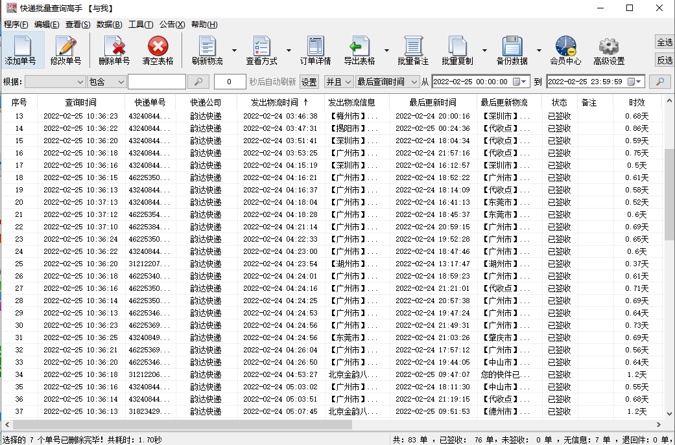Image resolution: width=675 pixels, height=445 pixels.
Task: Click the vertical scrollbar of the table
Action: 669,194
